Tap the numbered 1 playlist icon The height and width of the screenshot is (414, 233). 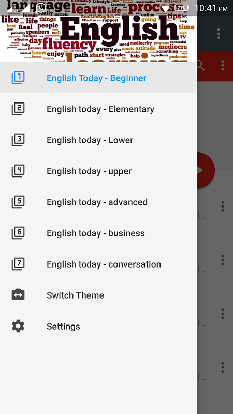18,78
